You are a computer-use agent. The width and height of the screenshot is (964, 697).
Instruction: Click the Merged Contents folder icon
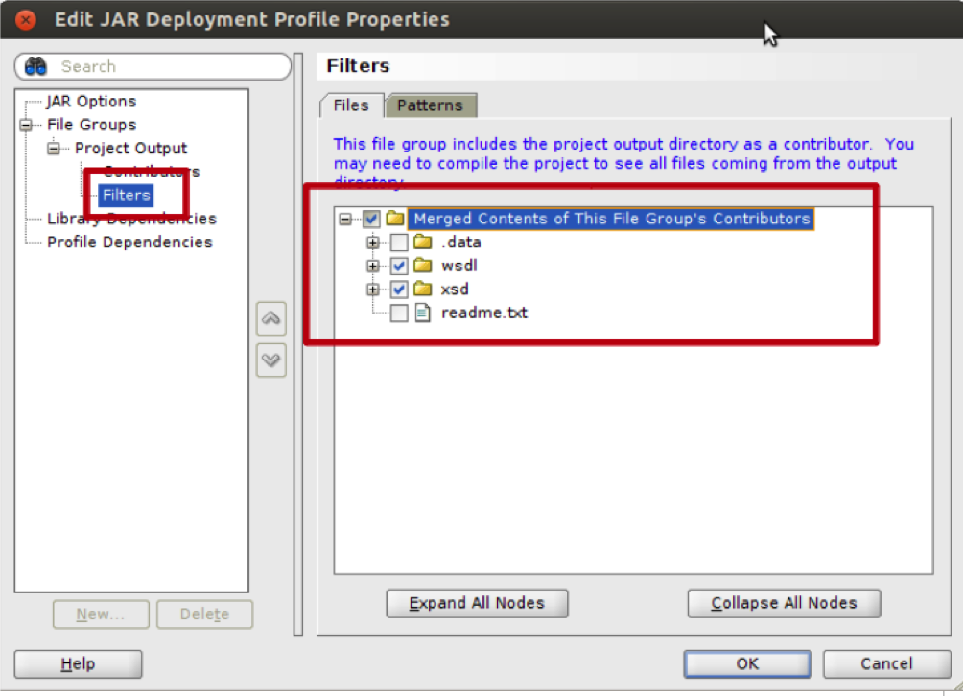pos(394,219)
